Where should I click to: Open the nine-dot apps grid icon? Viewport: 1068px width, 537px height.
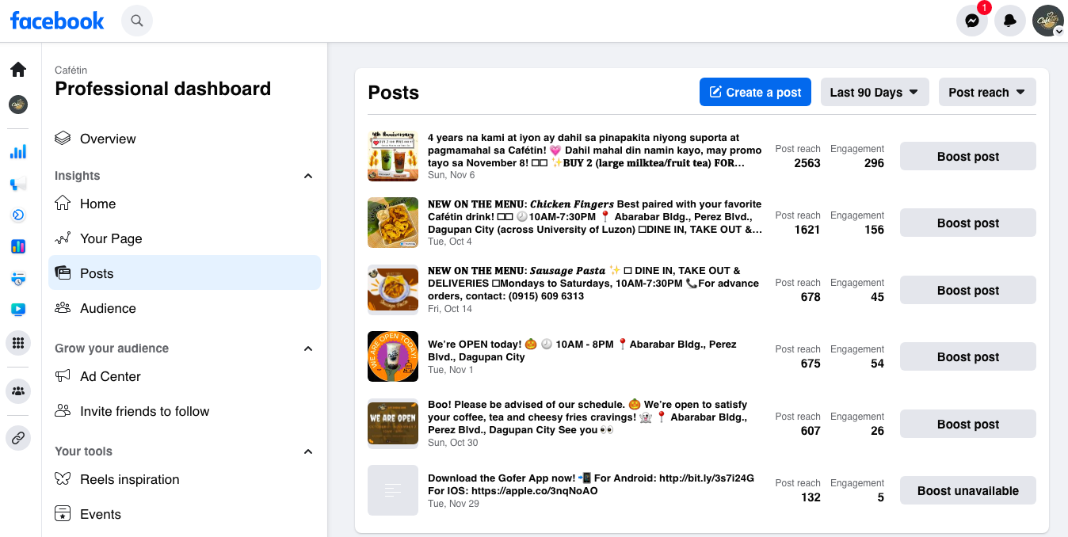tap(18, 343)
